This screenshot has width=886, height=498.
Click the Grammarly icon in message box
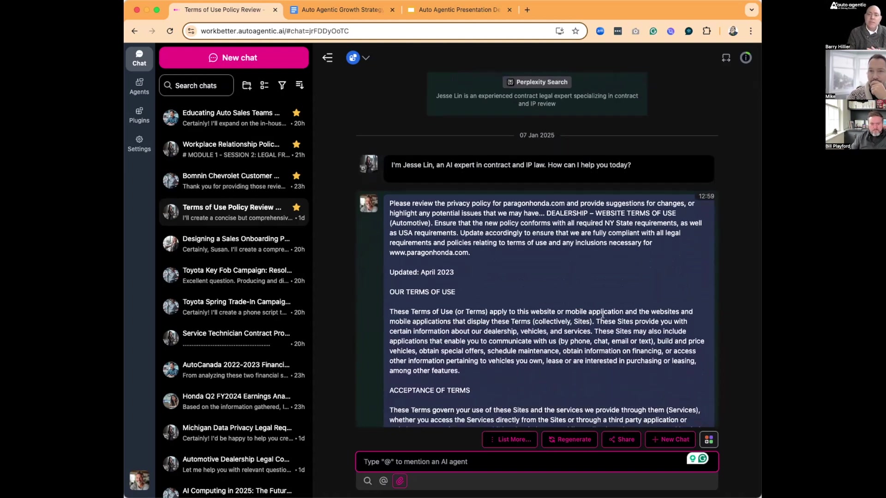[x=703, y=458]
